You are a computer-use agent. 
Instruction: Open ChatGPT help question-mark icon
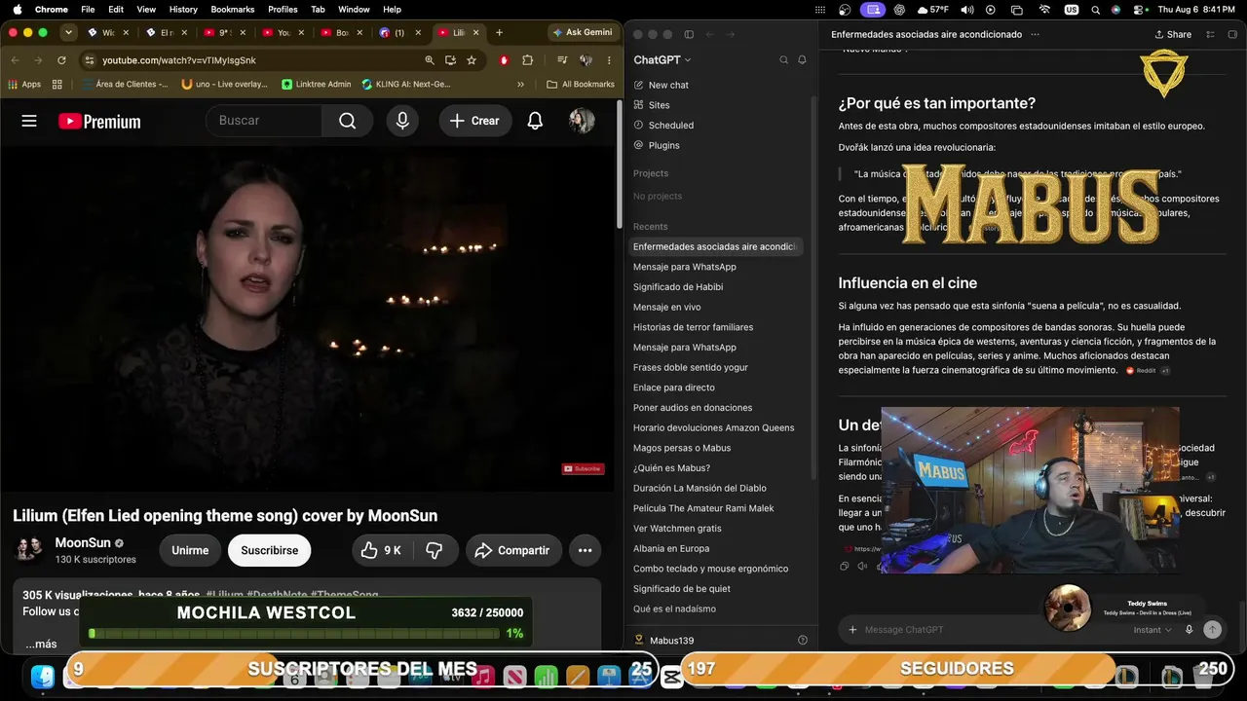pyautogui.click(x=803, y=641)
